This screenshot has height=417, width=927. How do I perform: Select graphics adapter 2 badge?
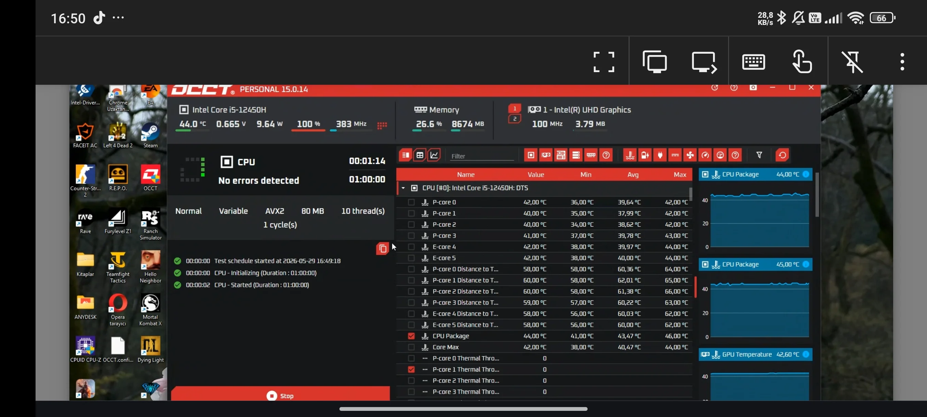click(x=514, y=119)
